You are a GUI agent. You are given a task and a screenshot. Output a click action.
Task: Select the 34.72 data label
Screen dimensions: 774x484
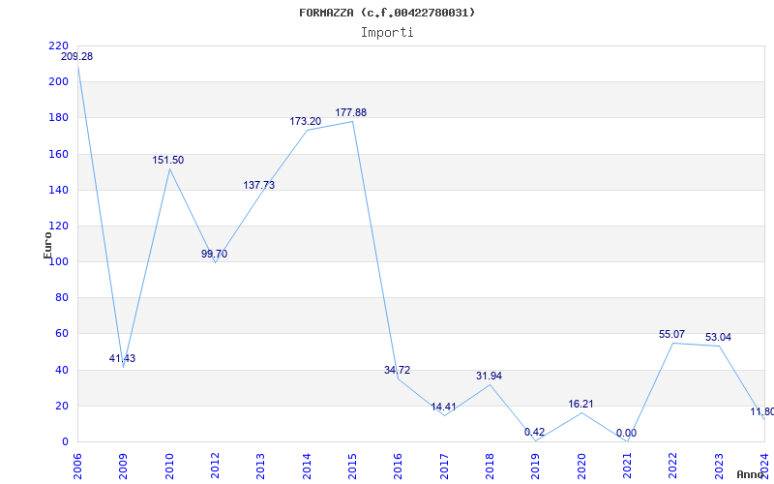pyautogui.click(x=397, y=370)
